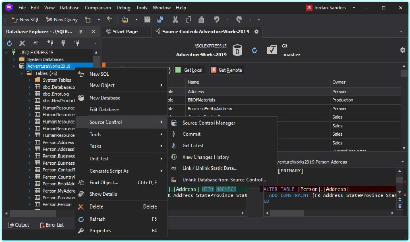Click the New Query toolbar button
410x242 pixels.
(62, 20)
